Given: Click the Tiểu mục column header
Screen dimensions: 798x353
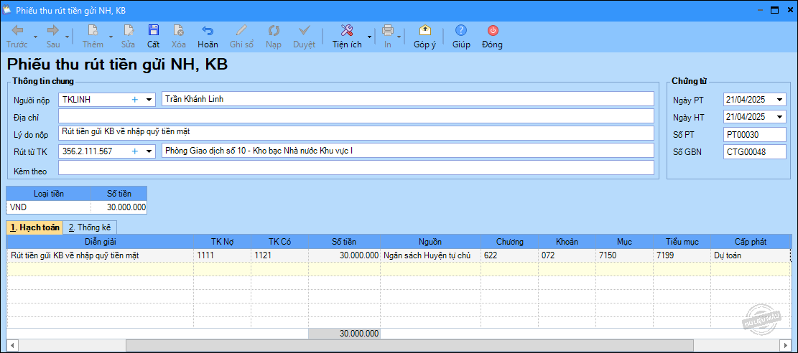Looking at the screenshot, I should [682, 242].
